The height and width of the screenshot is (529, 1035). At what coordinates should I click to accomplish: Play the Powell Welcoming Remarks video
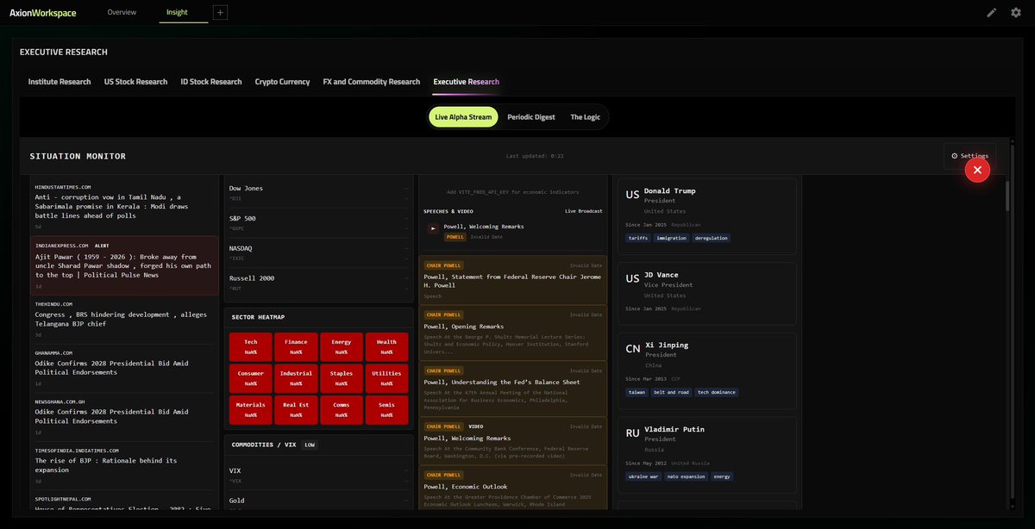[433, 227]
